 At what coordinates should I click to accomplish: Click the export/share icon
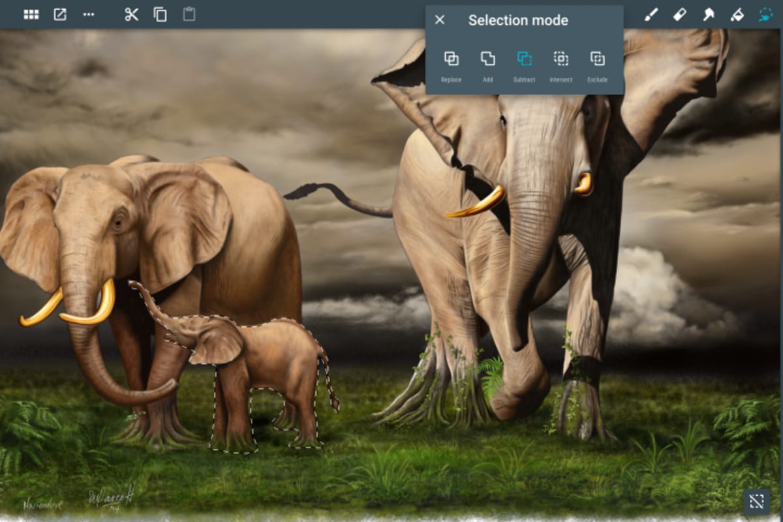tap(60, 14)
